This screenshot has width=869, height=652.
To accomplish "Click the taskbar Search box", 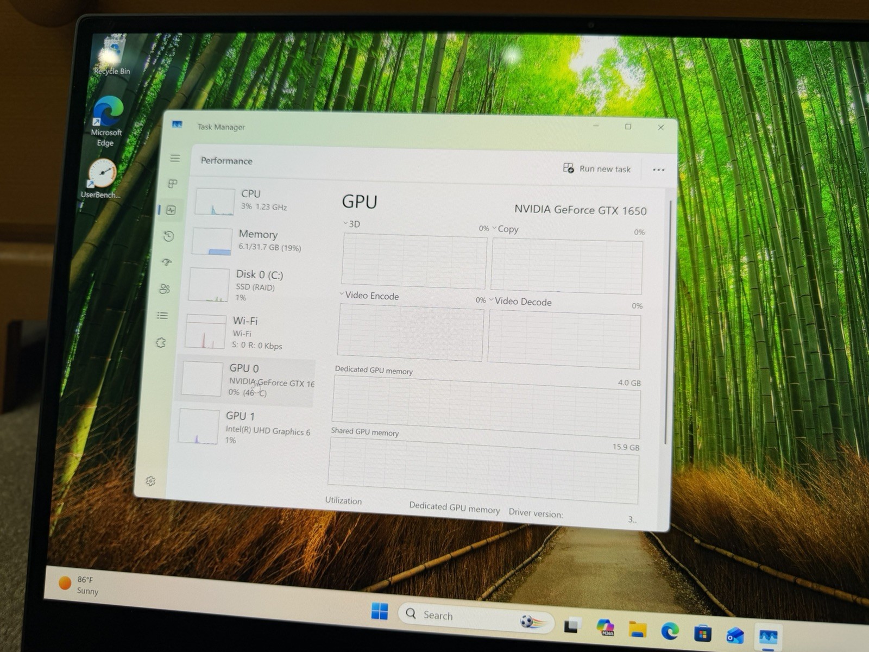I will pyautogui.click(x=476, y=617).
